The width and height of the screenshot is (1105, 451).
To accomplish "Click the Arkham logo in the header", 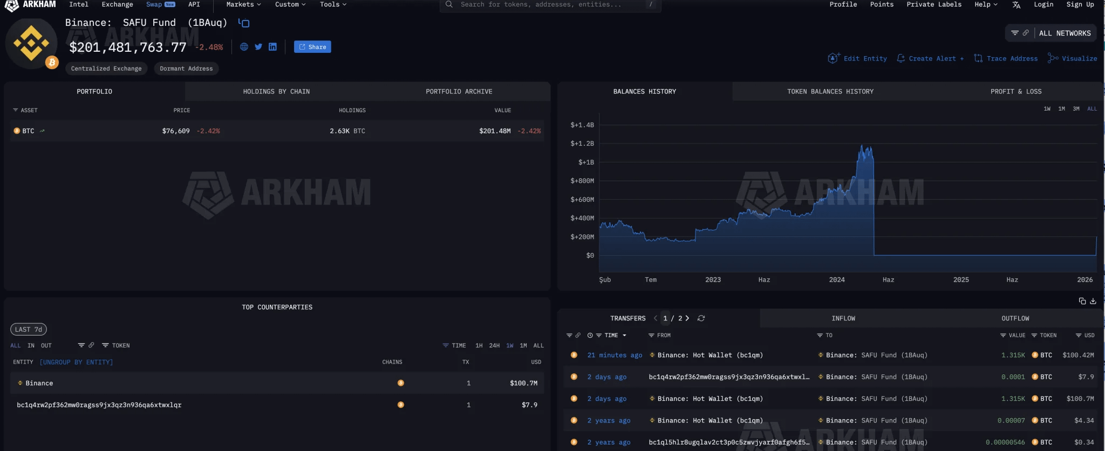I will tap(30, 5).
